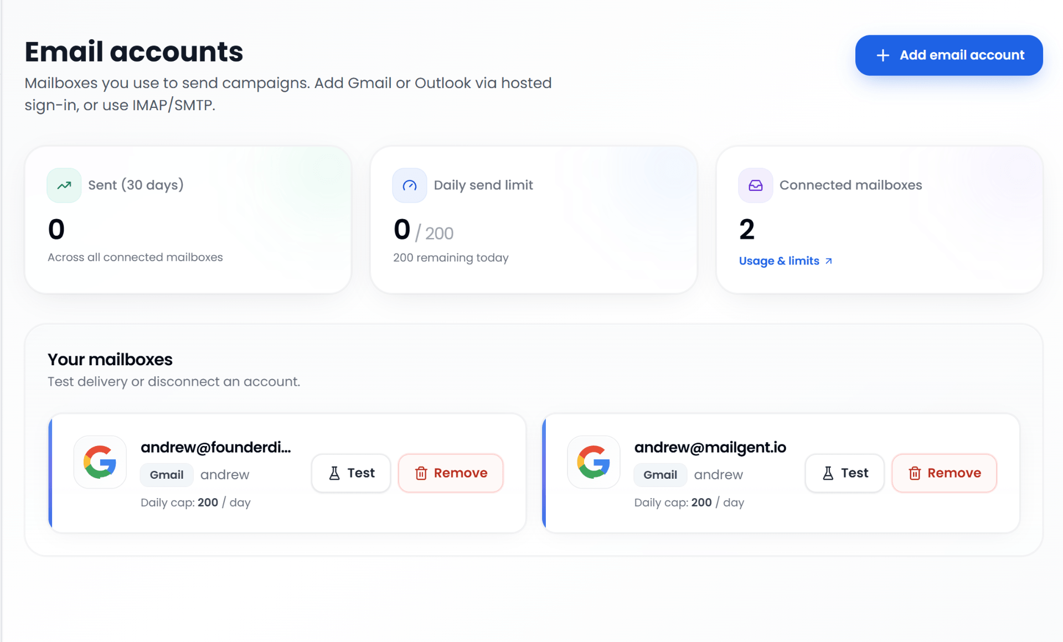Click the trending-up icon beside Sent (30 days)
The image size is (1063, 642).
[x=64, y=185]
